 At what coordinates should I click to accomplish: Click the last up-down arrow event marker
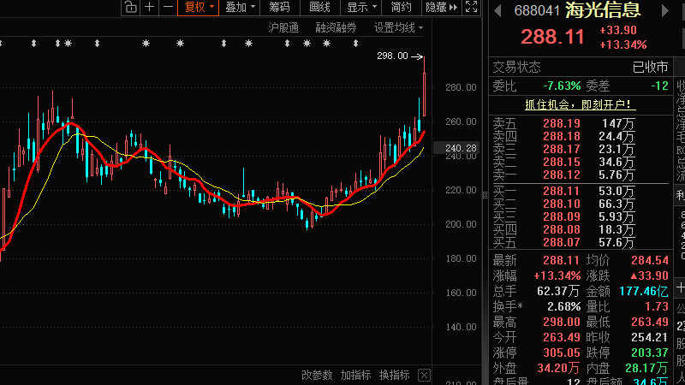pos(355,44)
